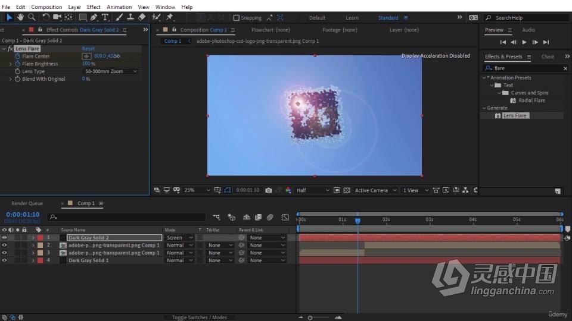Open the Animation menu

pos(119,7)
